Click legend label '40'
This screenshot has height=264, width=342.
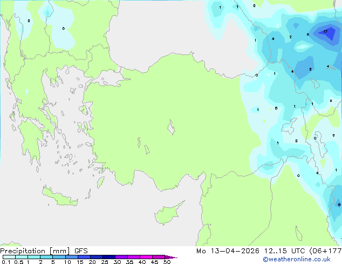[142, 262]
